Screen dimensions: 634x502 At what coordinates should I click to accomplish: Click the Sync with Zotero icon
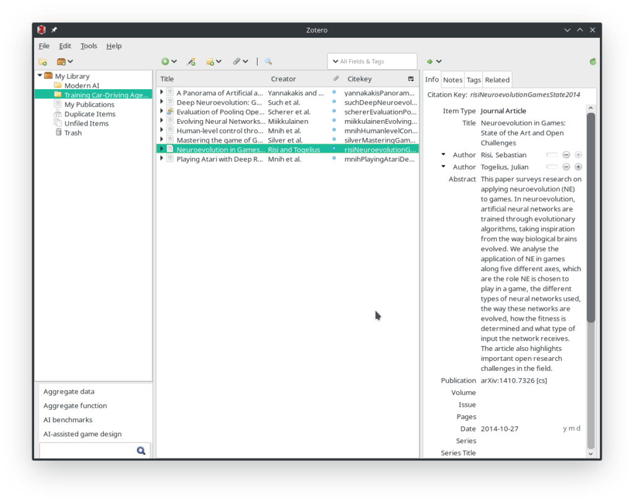click(x=593, y=61)
